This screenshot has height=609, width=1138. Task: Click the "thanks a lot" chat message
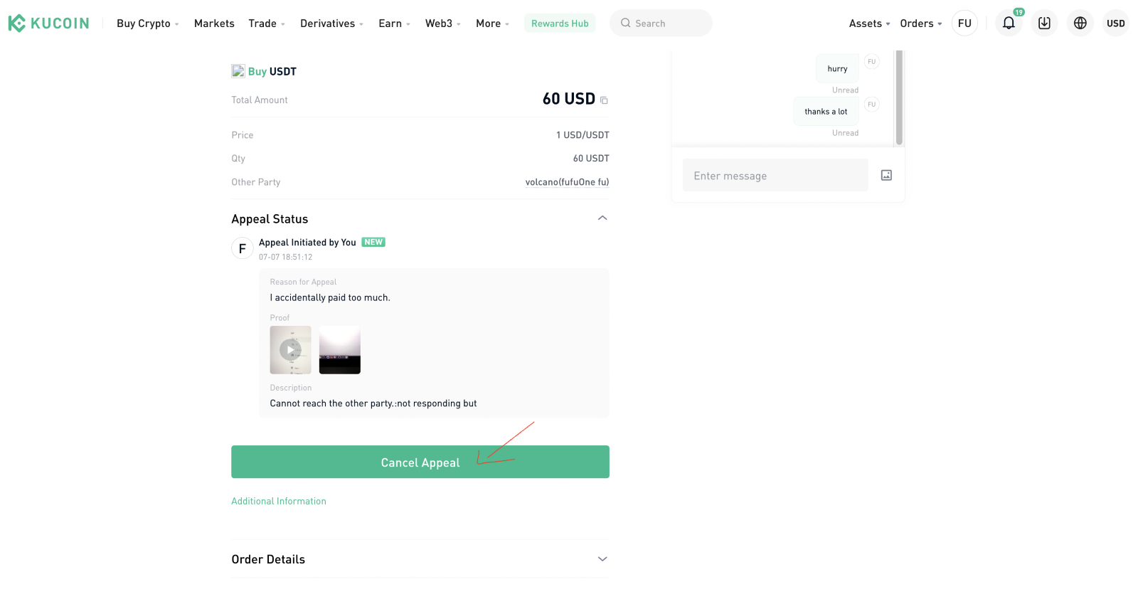(x=826, y=111)
